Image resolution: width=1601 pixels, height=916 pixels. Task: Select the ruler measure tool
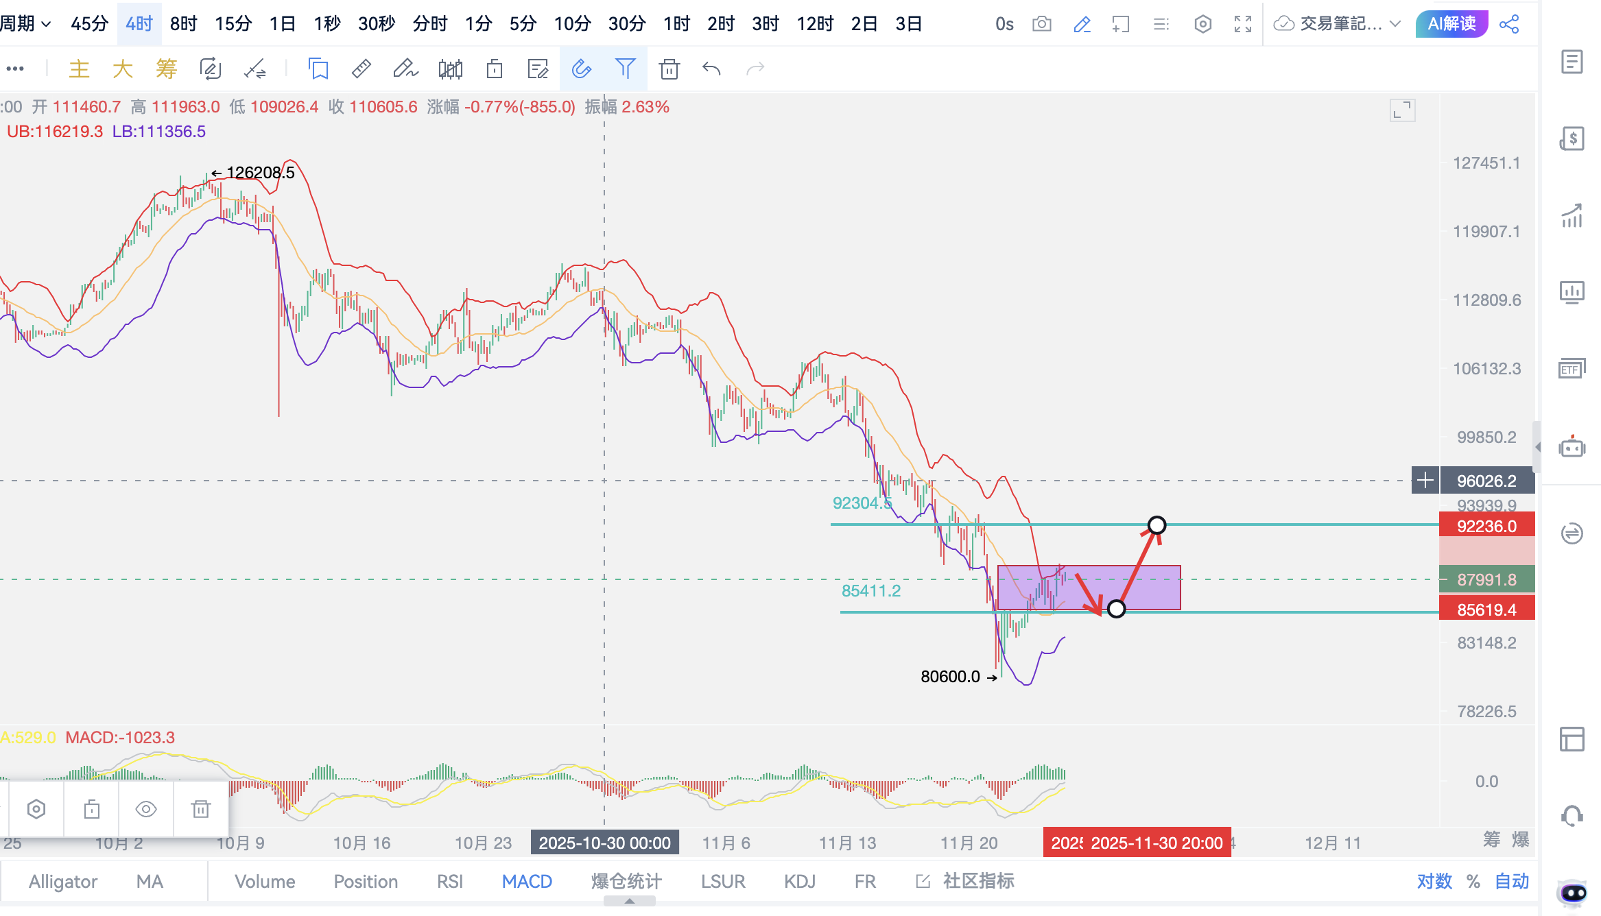[361, 69]
